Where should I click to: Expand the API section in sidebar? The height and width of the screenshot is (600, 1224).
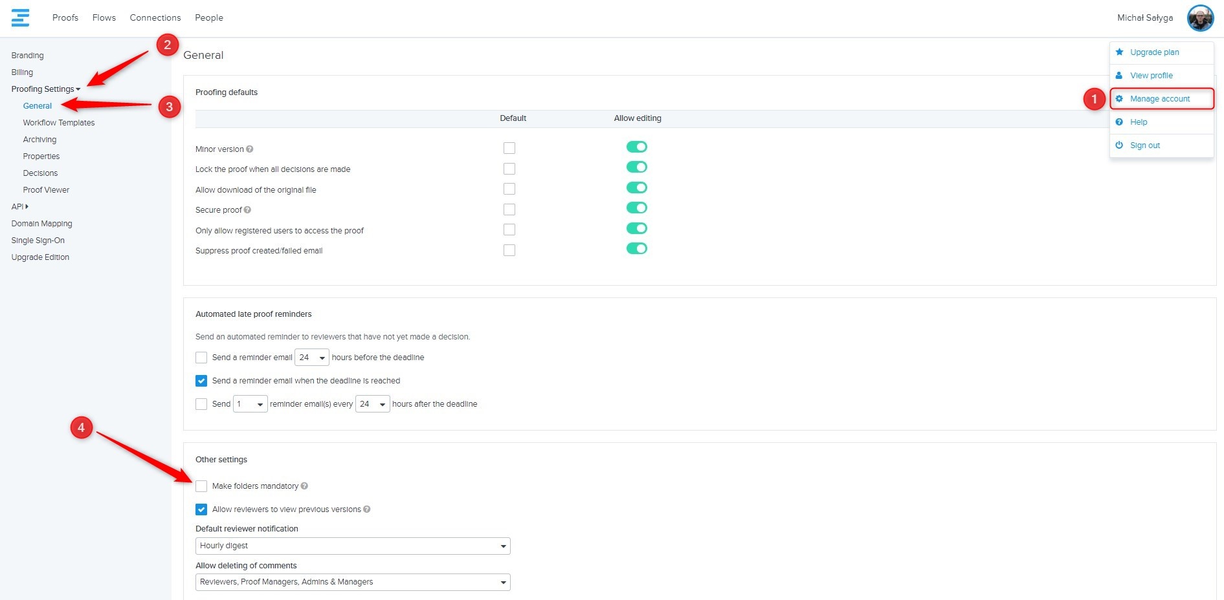point(19,207)
